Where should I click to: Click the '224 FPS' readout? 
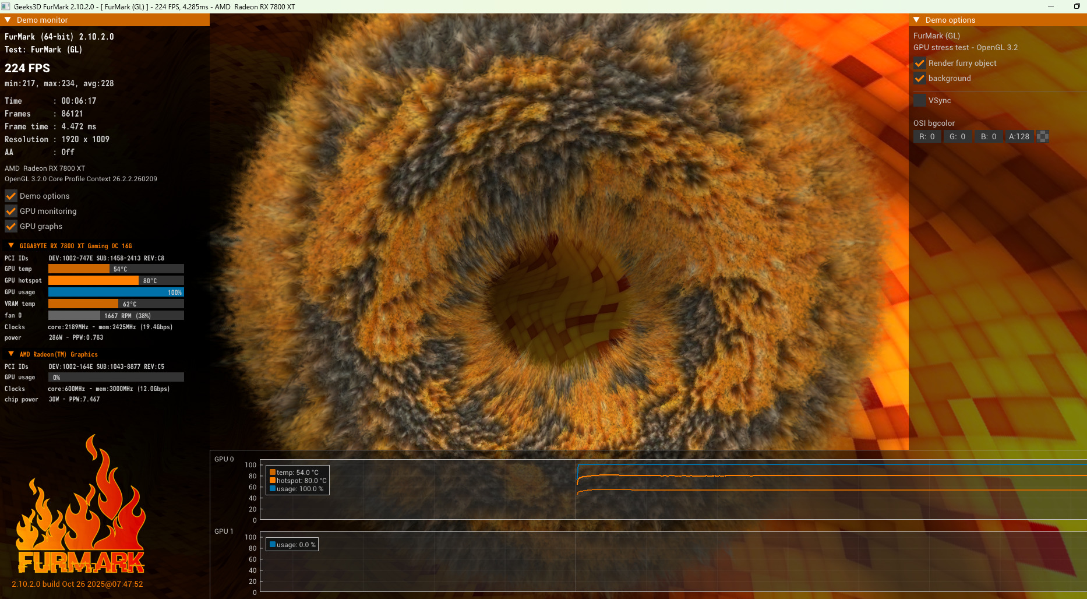point(27,68)
